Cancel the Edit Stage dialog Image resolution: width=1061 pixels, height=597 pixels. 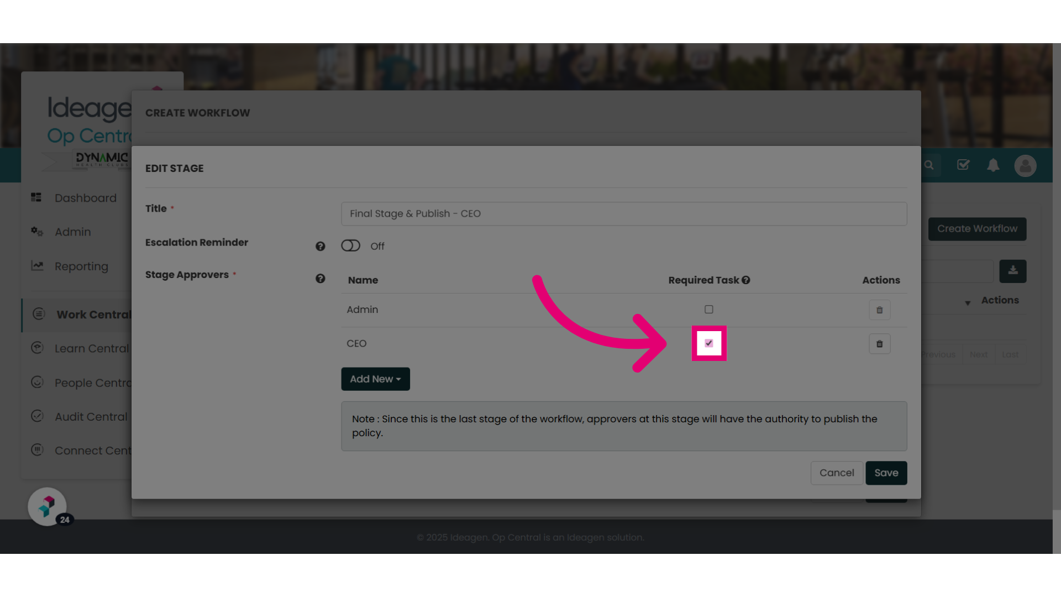837,473
